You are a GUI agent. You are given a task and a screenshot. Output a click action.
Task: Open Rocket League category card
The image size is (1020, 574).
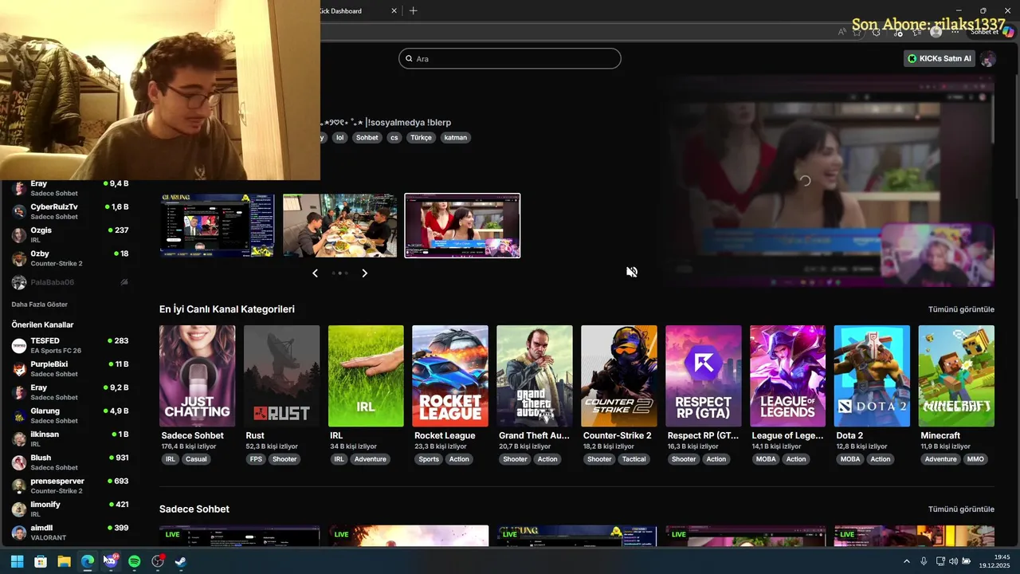click(x=450, y=375)
